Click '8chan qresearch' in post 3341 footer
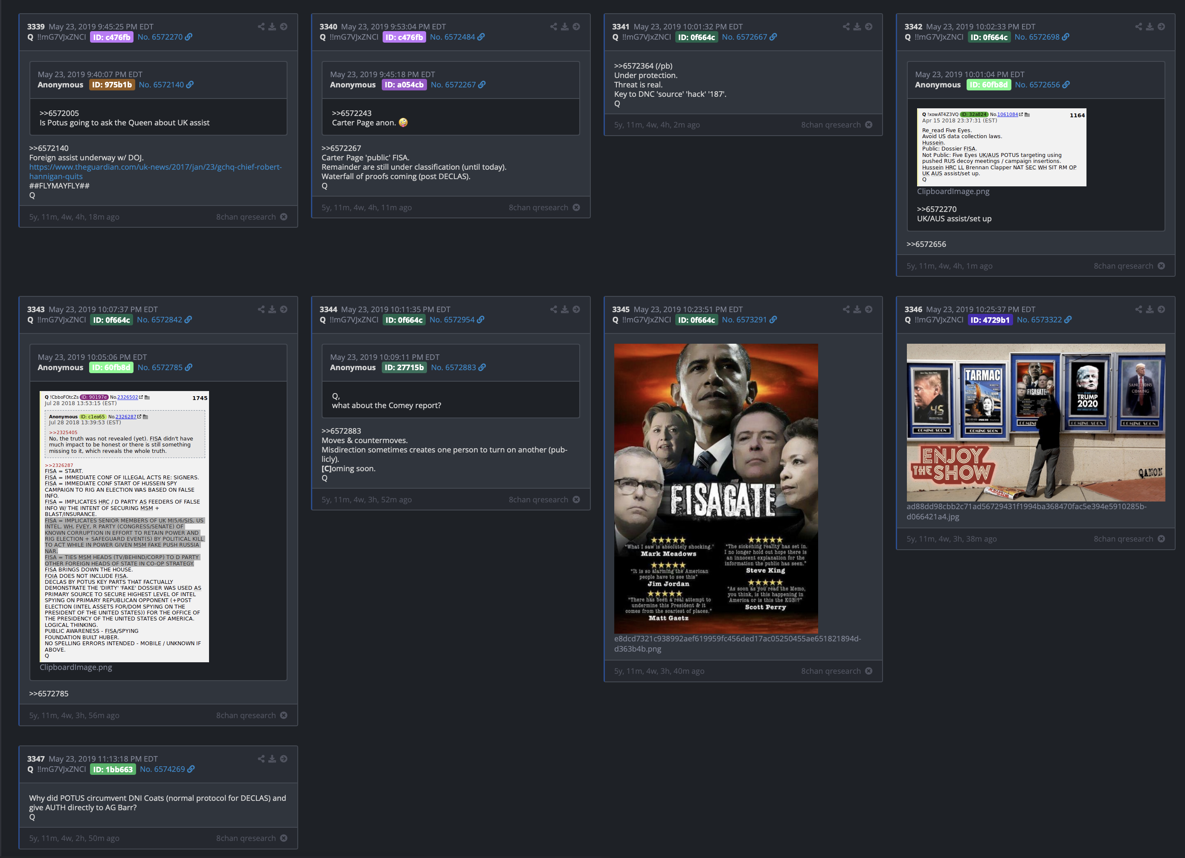 (x=831, y=125)
